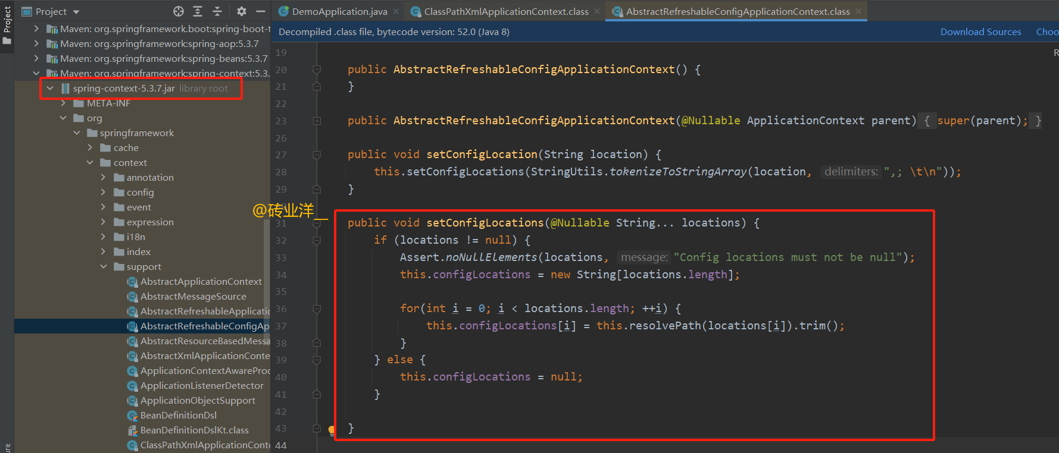Image resolution: width=1059 pixels, height=453 pixels.
Task: Click Expand All in the Project toolbar
Action: coord(198,11)
